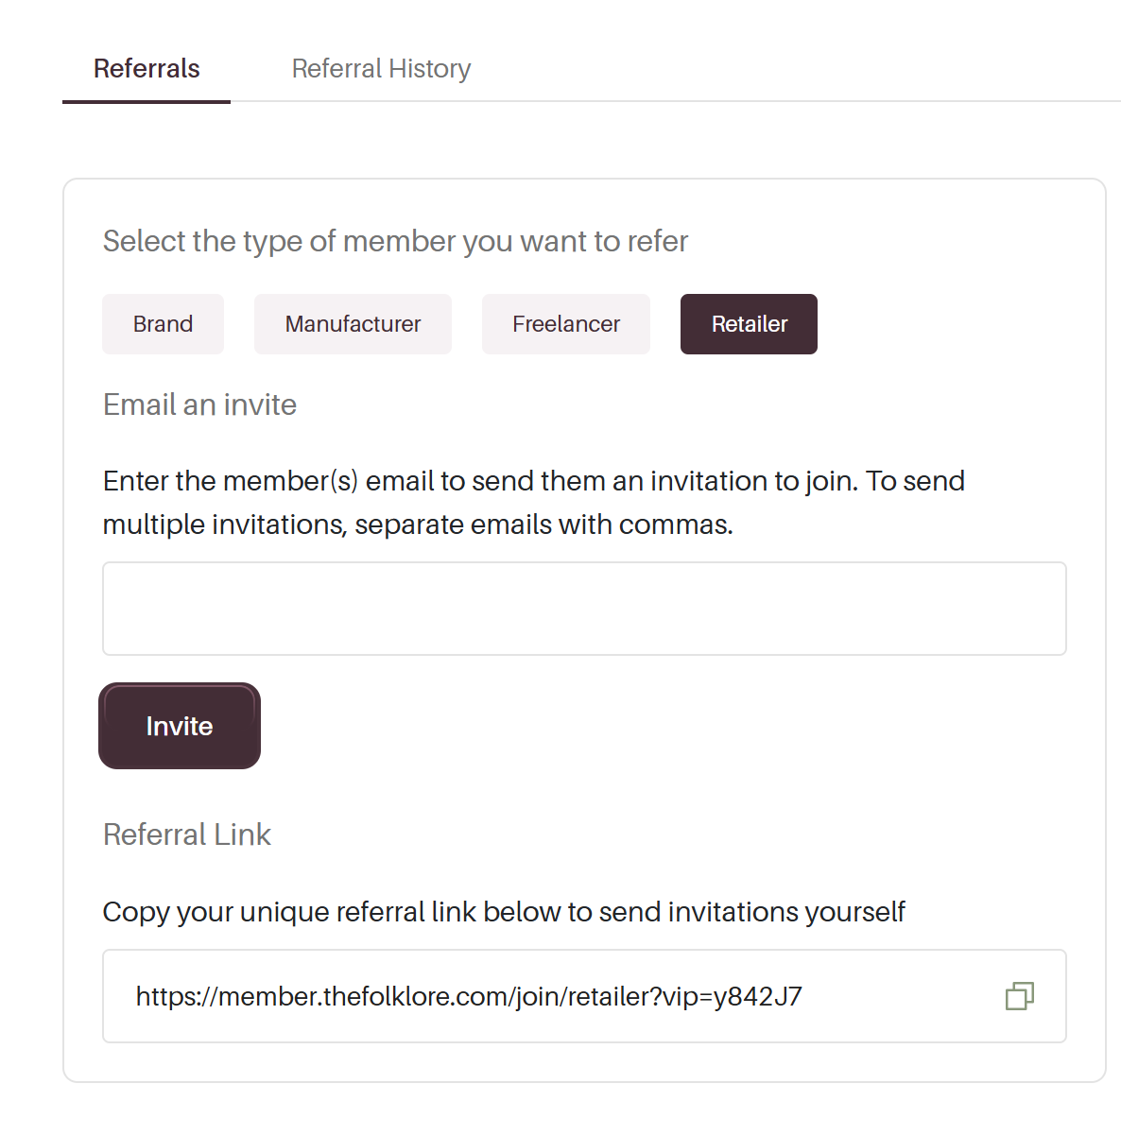
Task: Click the underline beneath the Referrals tab
Action: pos(147,101)
